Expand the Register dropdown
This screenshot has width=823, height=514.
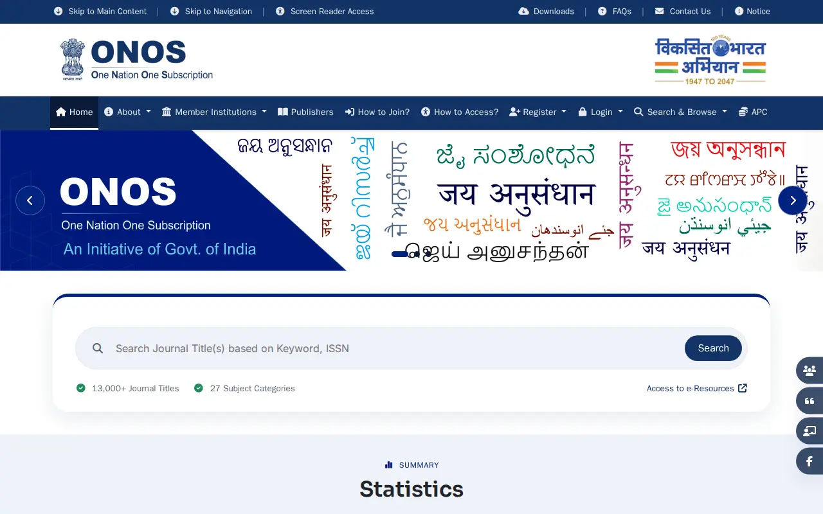[x=538, y=112]
